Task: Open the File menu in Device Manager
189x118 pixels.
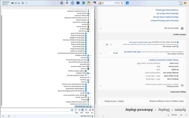Action: [92, 113]
